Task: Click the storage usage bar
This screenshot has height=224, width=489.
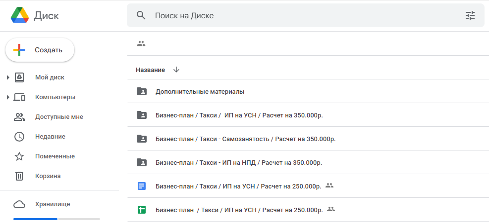Action: pyautogui.click(x=57, y=219)
